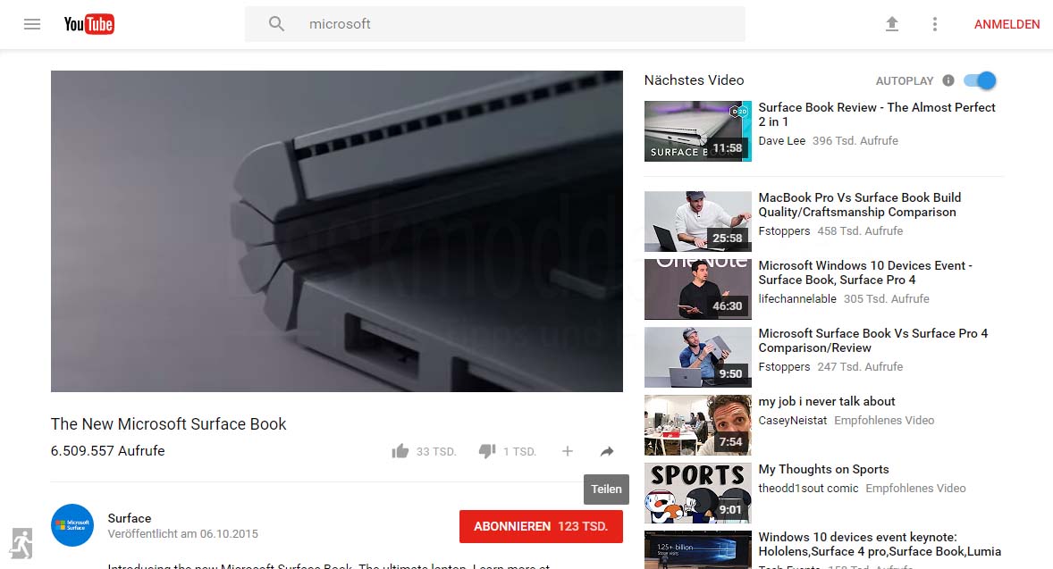Click the 'theodd1sout comic' channel name
The width and height of the screenshot is (1053, 569).
pos(809,489)
